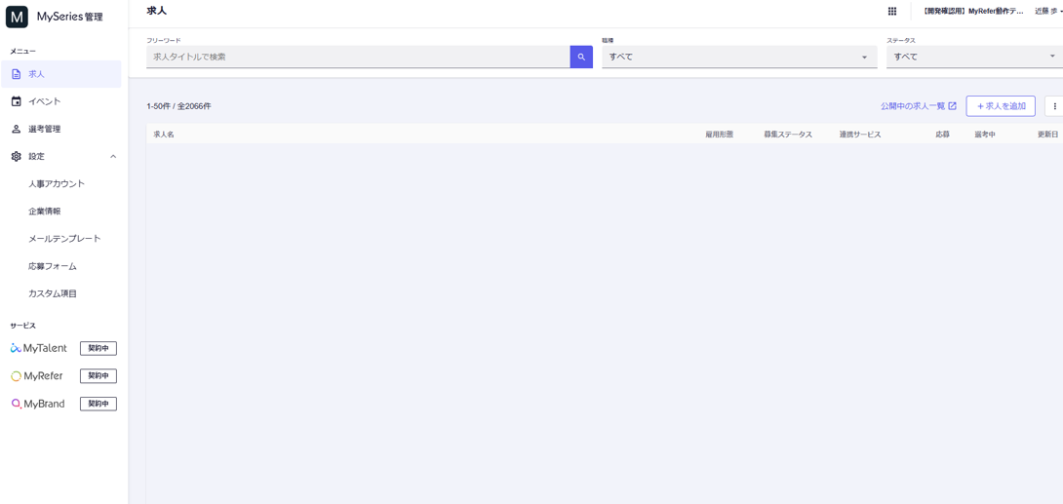
Task: Click the blue search magnifier button
Action: 581,58
